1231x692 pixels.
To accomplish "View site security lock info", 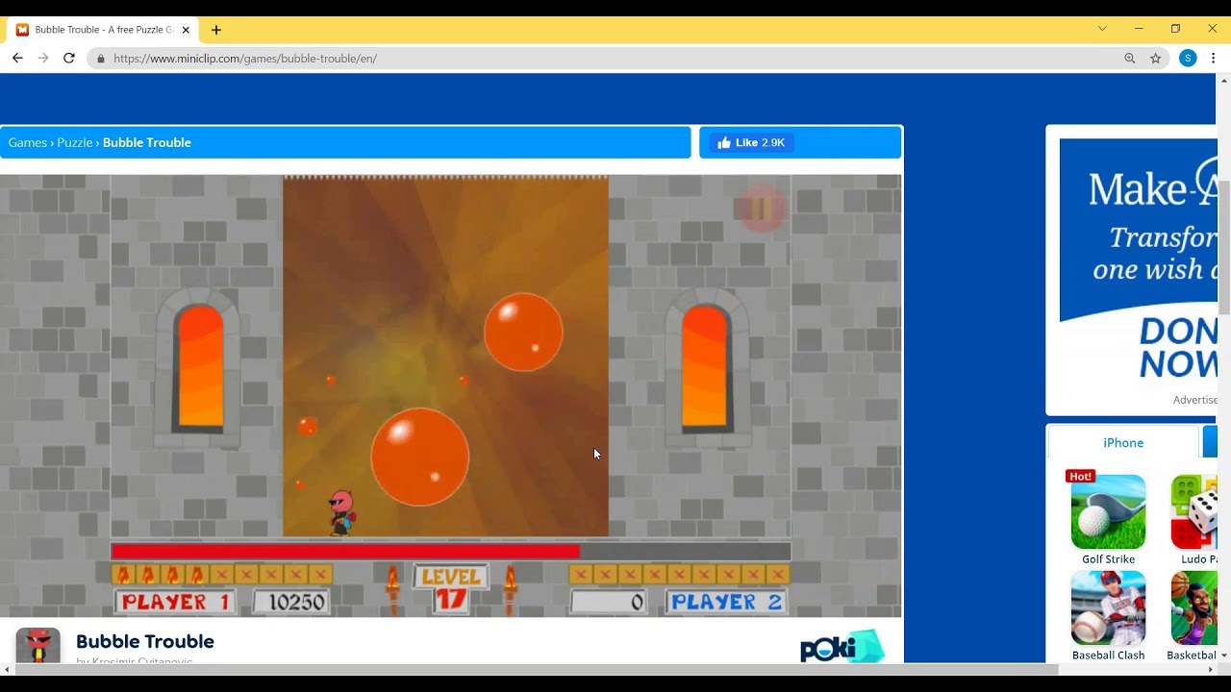I will click(100, 59).
